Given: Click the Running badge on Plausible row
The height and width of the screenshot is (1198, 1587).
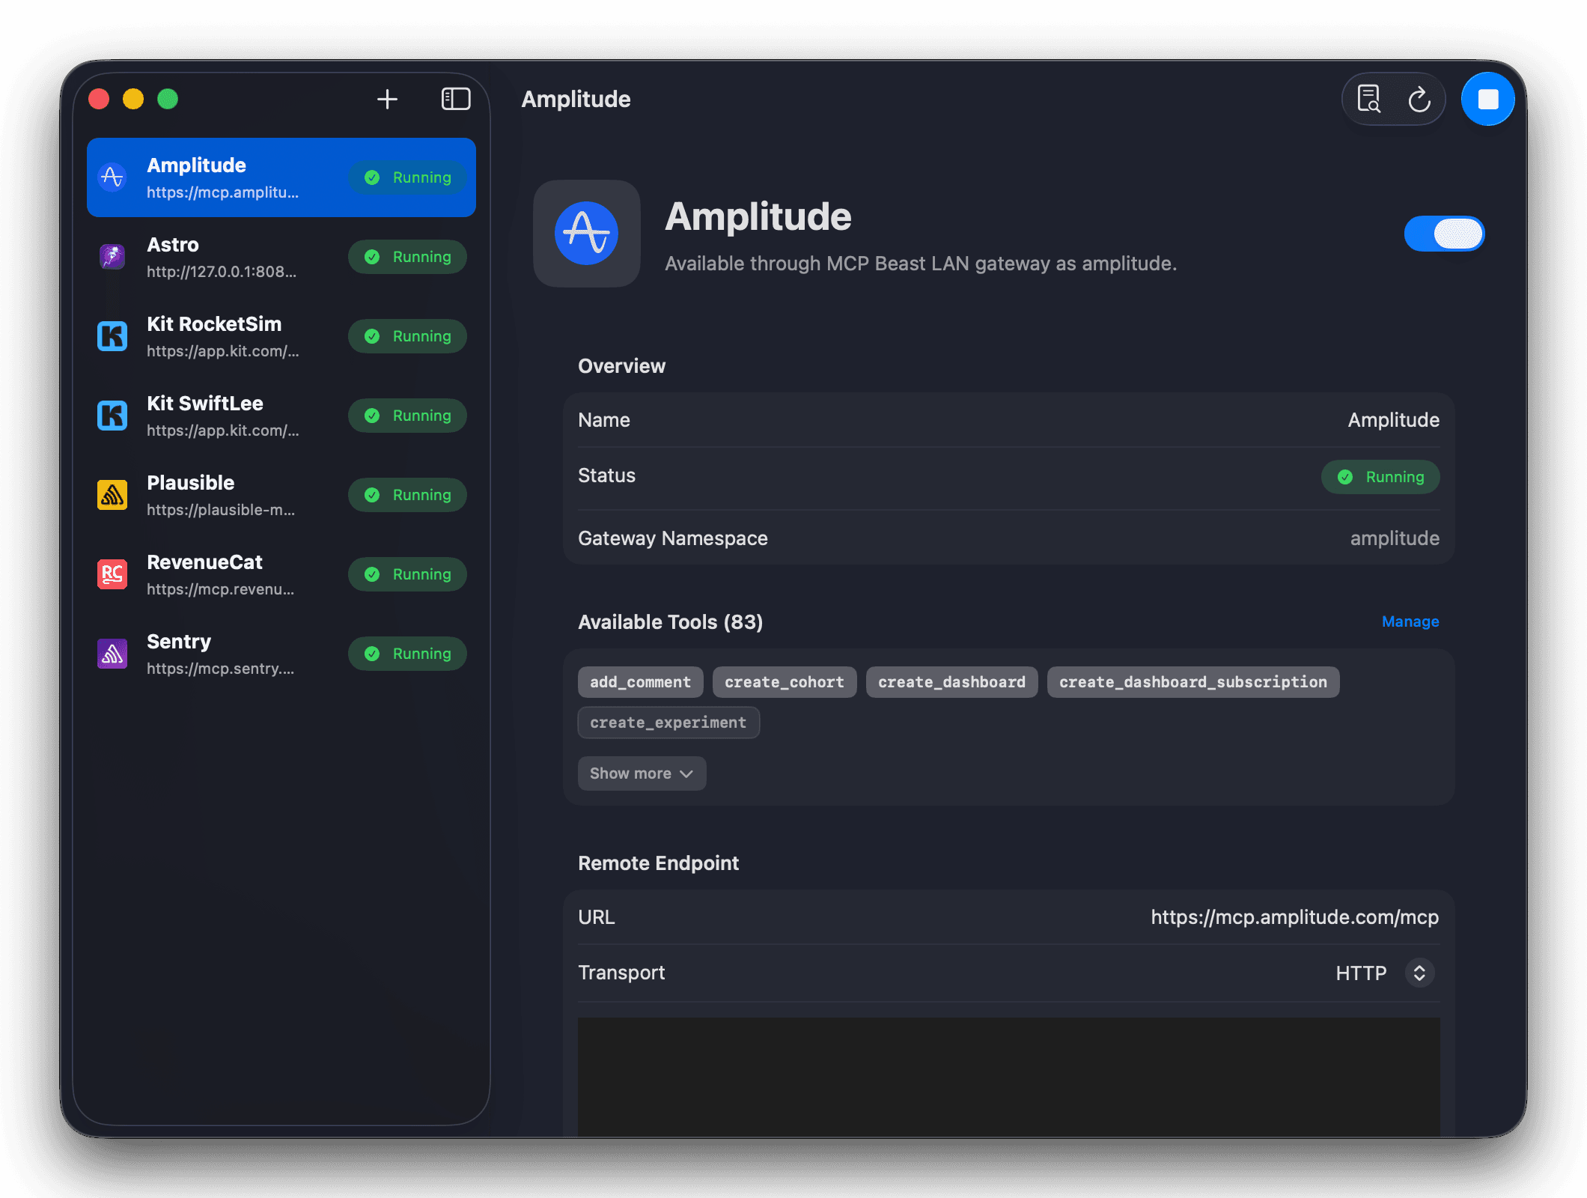Looking at the screenshot, I should pos(407,495).
